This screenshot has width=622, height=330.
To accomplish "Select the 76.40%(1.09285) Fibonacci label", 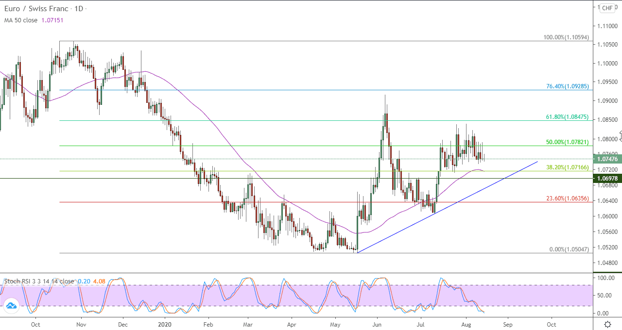I will 568,86.
